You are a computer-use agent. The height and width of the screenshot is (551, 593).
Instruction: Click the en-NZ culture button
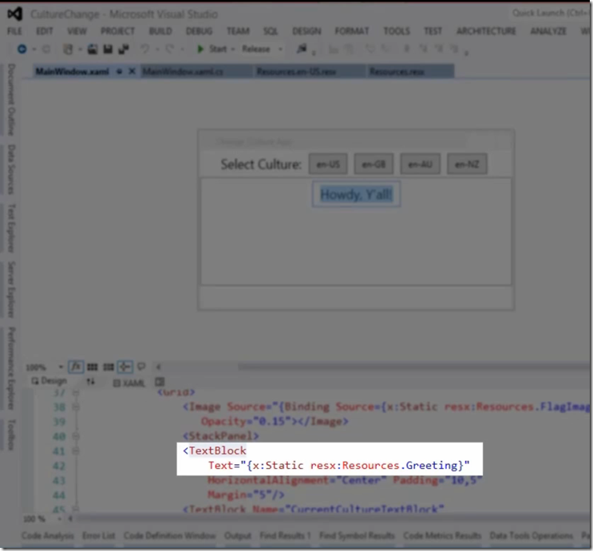[x=467, y=164]
